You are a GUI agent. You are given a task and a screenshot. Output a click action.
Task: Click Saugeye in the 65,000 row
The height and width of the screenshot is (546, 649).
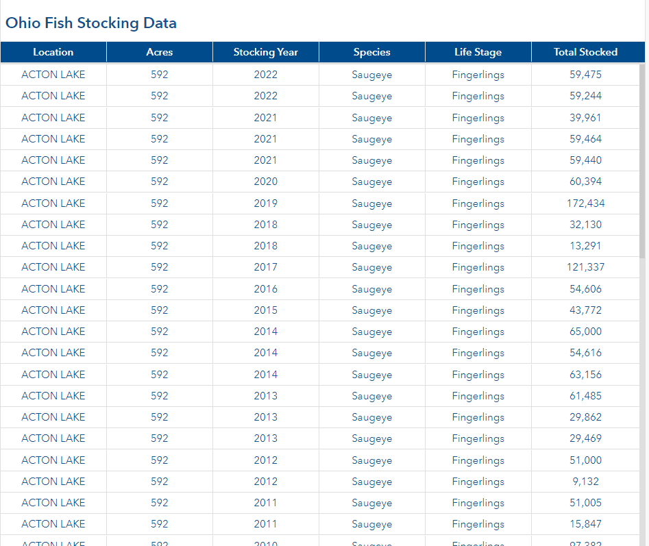pos(371,332)
